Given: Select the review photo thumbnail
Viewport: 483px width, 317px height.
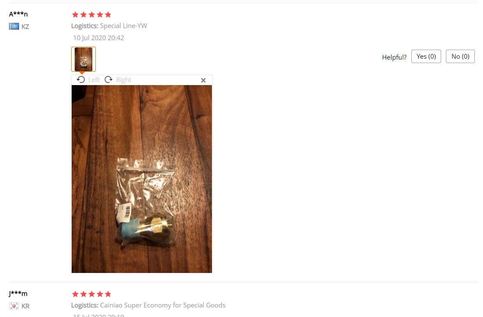Looking at the screenshot, I should point(83,59).
